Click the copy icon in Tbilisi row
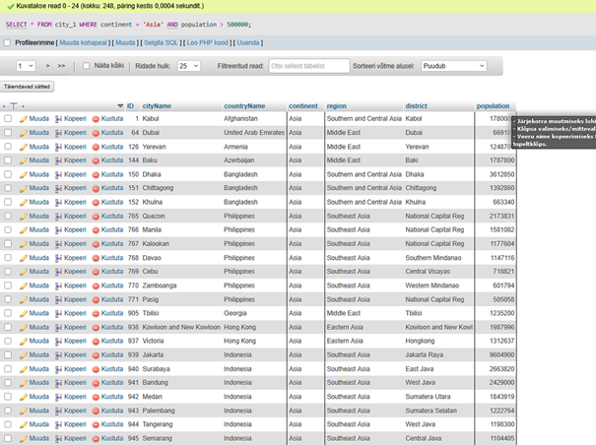This screenshot has height=445, width=596. pos(58,312)
